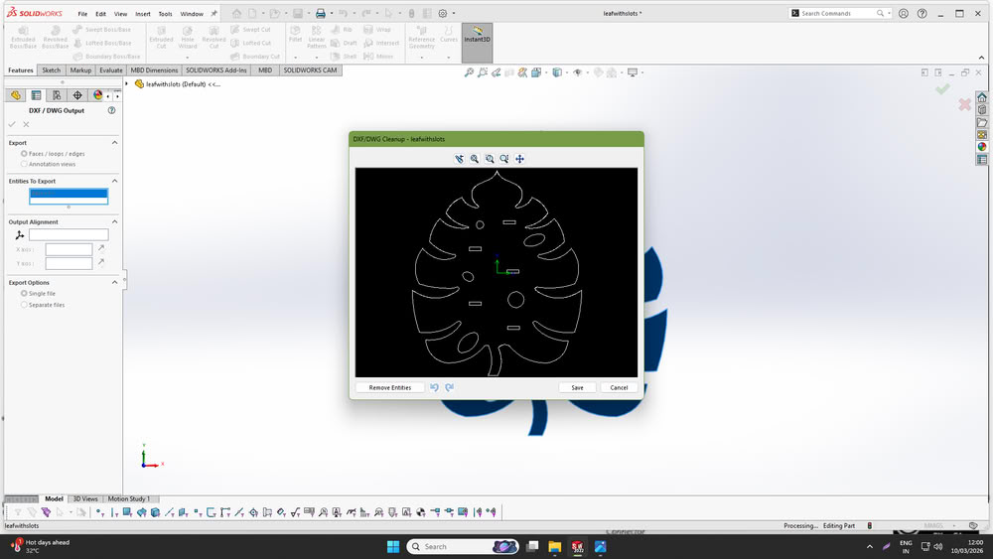The width and height of the screenshot is (993, 559).
Task: Switch to the Motion Study 1 tab
Action: pyautogui.click(x=128, y=498)
